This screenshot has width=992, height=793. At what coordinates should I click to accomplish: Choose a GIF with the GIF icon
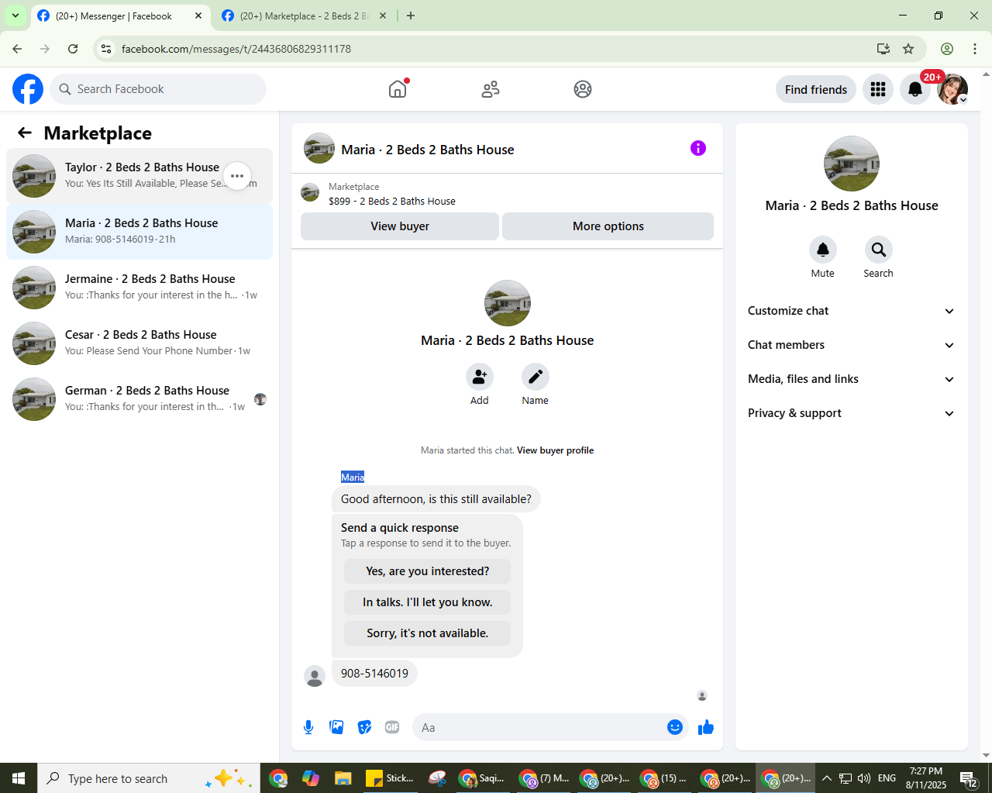click(392, 727)
